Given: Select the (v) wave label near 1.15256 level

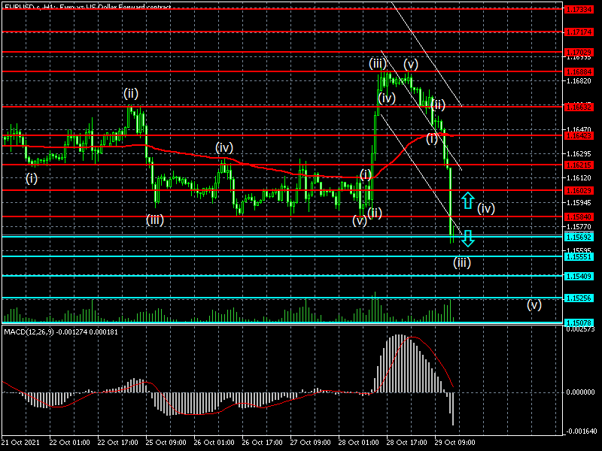Looking at the screenshot, I should pos(534,304).
